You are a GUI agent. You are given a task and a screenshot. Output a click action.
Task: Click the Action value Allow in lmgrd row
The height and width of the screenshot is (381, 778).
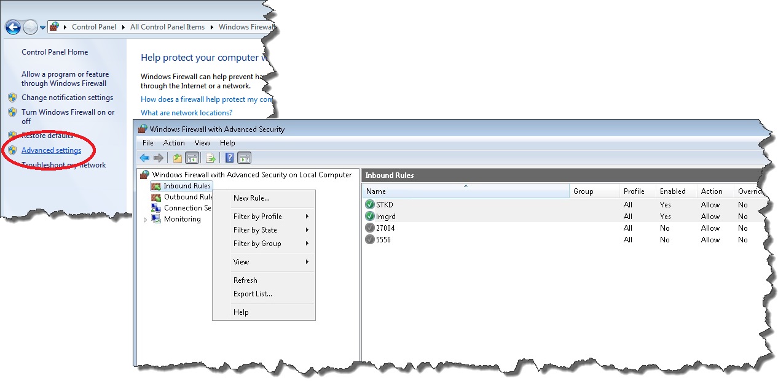[x=710, y=217]
